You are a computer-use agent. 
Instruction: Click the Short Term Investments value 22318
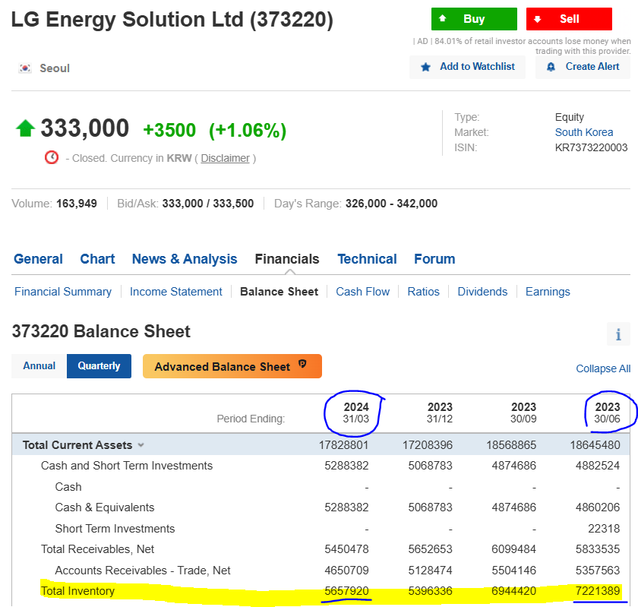click(x=604, y=529)
